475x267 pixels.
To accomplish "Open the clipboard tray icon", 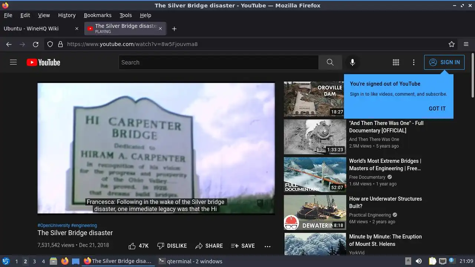I will click(432, 261).
